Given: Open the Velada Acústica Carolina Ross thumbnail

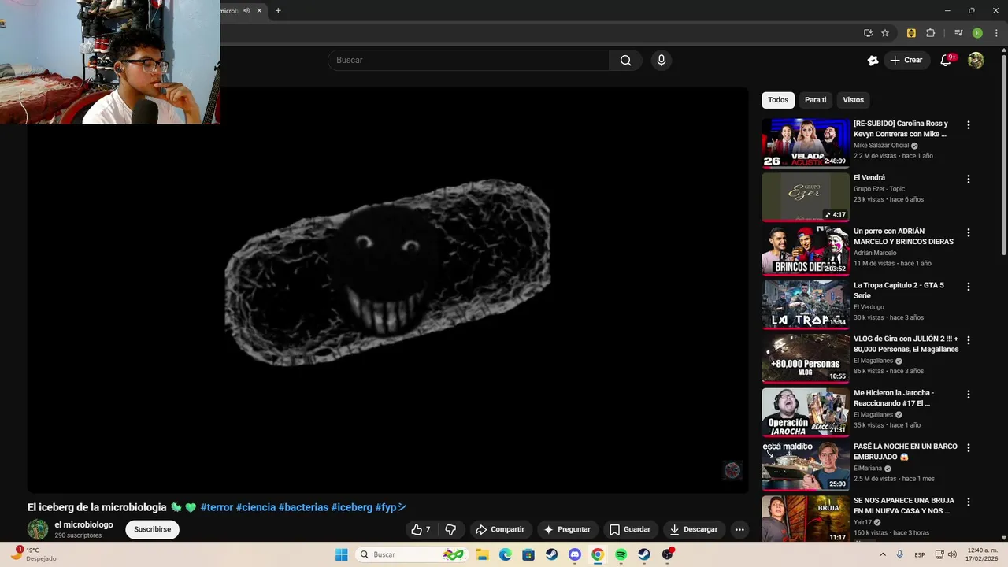Looking at the screenshot, I should coord(806,143).
